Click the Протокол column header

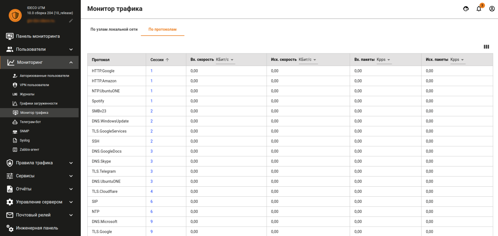click(x=101, y=60)
